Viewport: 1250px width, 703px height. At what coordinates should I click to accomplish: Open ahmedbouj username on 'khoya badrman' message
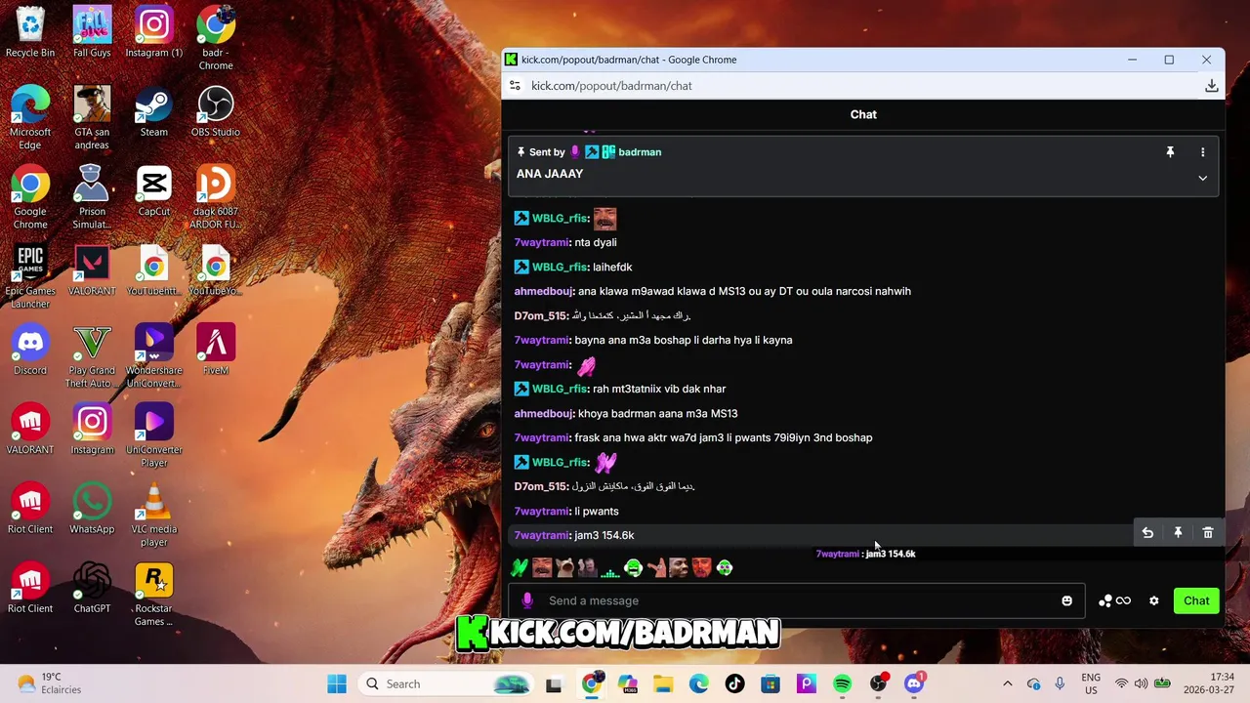543,413
